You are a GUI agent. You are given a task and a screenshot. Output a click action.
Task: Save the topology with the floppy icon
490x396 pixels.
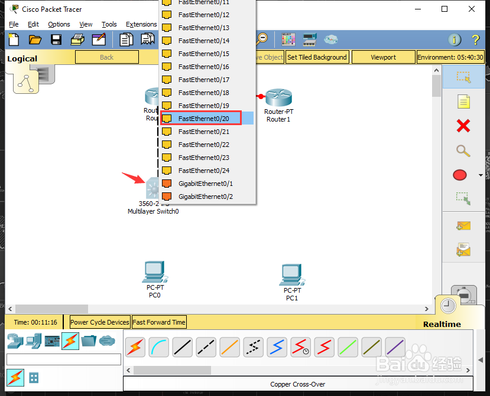56,40
